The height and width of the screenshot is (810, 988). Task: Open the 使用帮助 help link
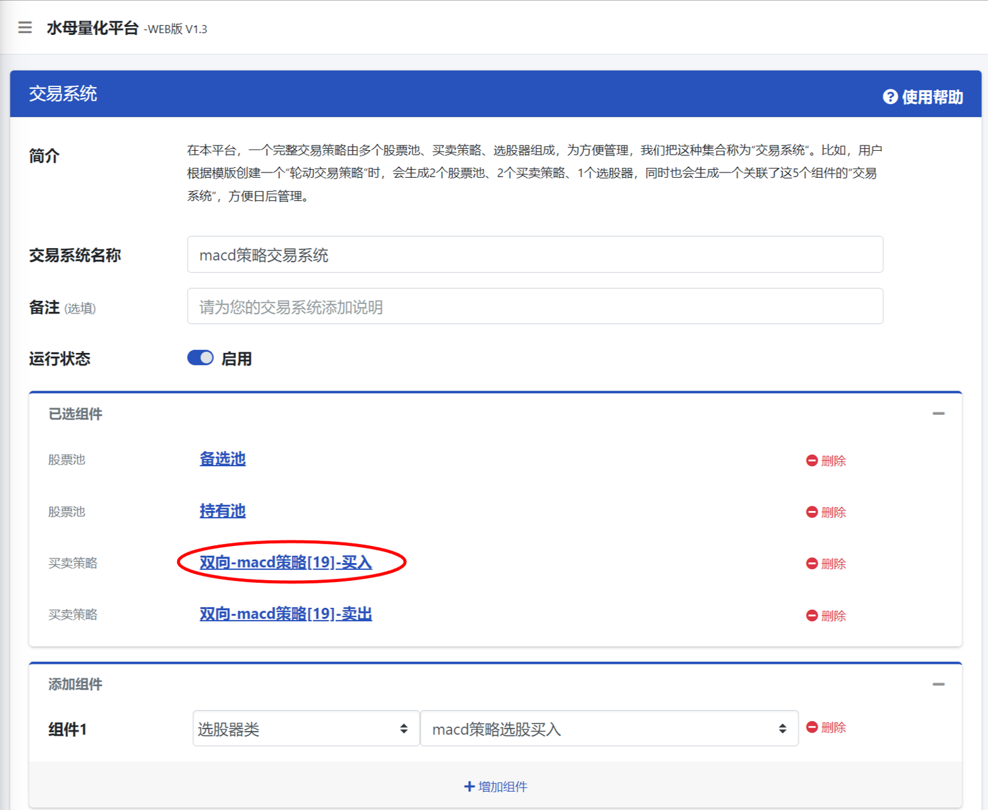click(x=923, y=97)
